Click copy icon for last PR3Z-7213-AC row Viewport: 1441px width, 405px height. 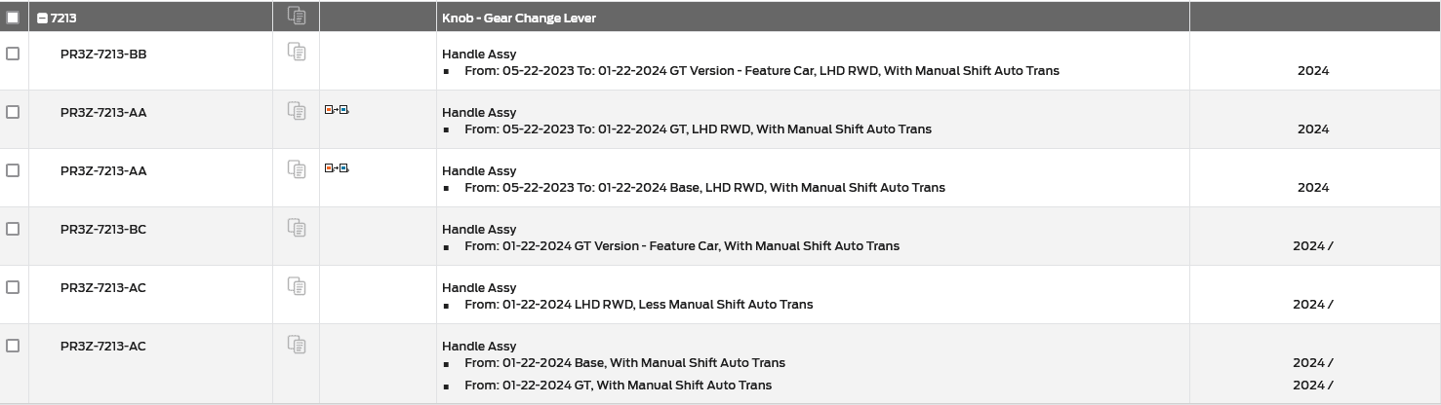click(297, 345)
